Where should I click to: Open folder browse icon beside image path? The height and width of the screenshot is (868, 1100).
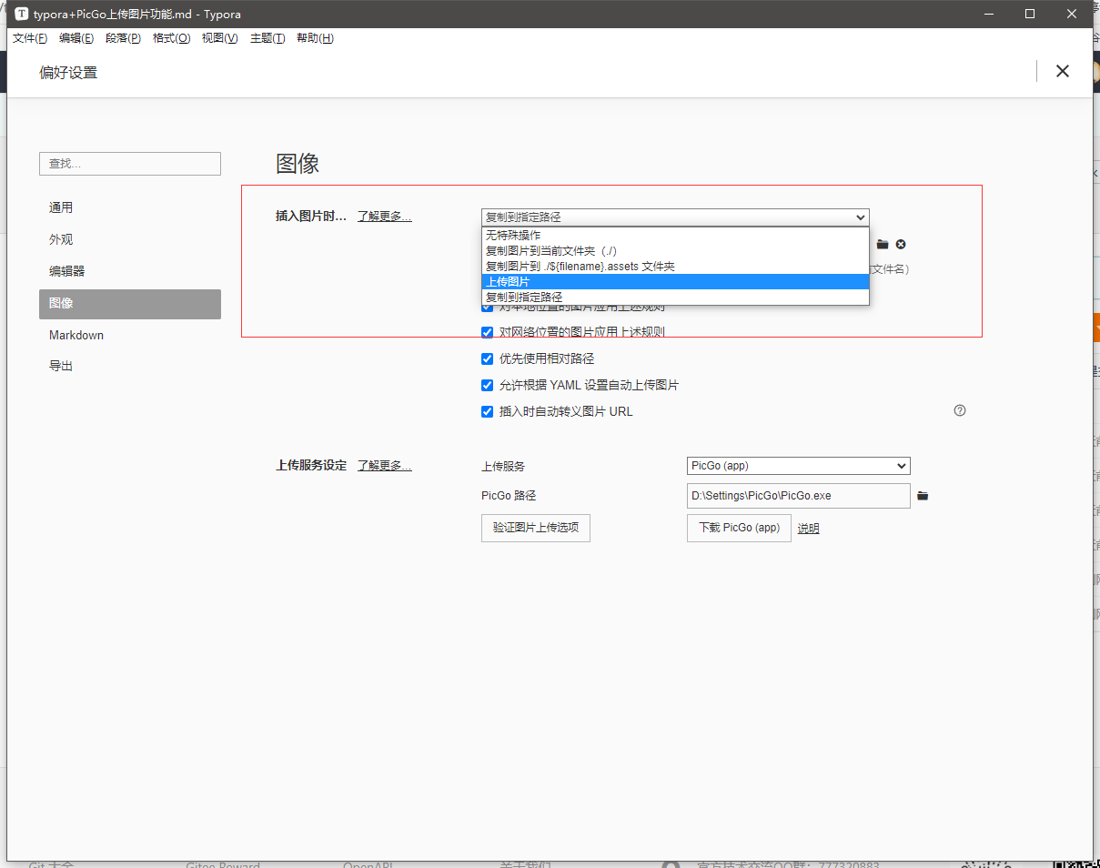click(x=882, y=245)
